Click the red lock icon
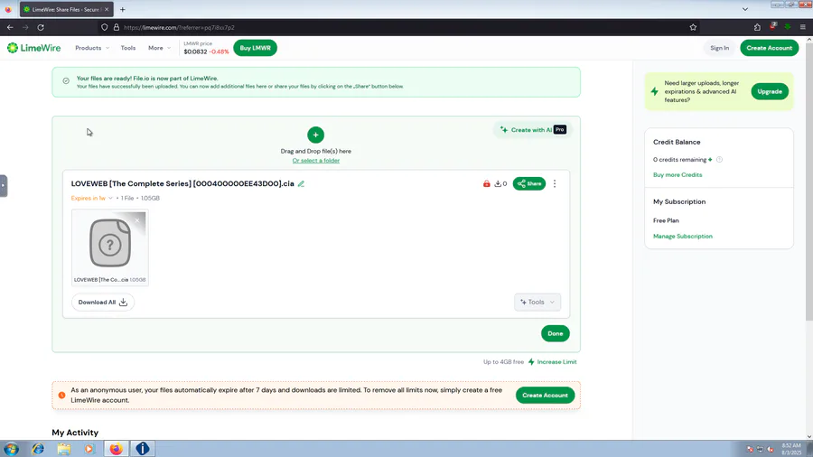The image size is (813, 457). (x=486, y=183)
